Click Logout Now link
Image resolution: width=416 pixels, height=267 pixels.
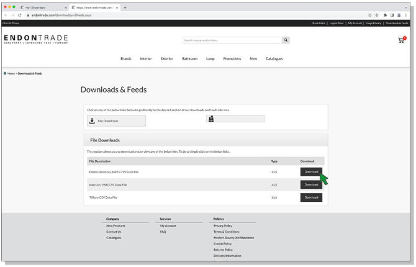337,23
